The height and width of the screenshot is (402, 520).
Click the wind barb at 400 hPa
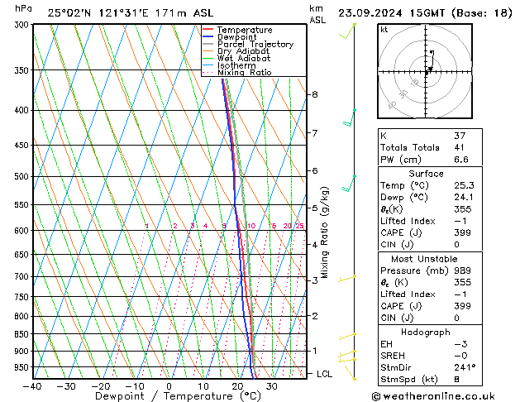[x=349, y=117]
